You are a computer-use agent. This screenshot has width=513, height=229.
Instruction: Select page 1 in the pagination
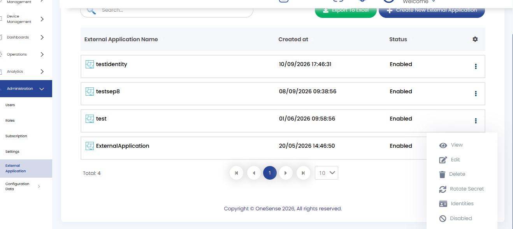(270, 173)
